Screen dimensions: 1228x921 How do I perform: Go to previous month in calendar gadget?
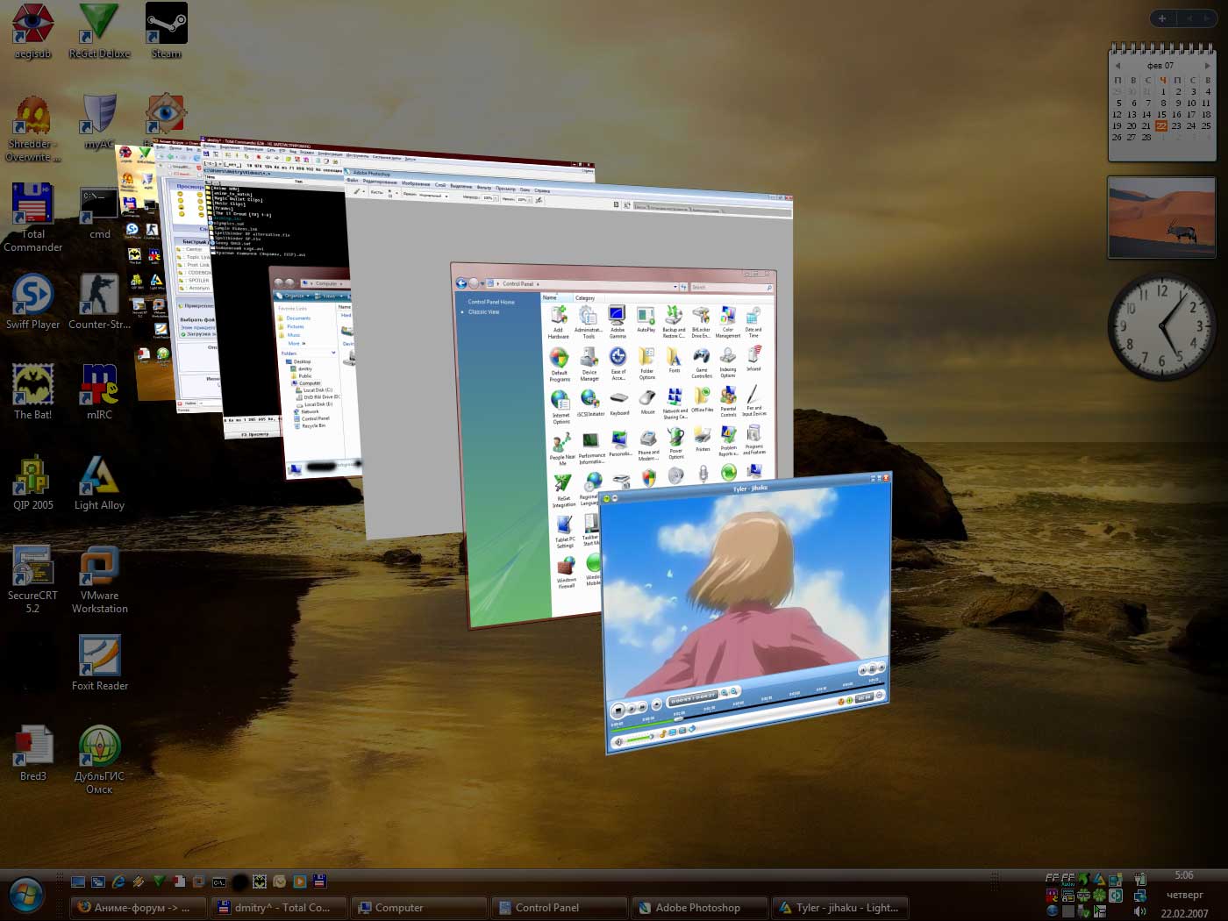(x=1117, y=66)
